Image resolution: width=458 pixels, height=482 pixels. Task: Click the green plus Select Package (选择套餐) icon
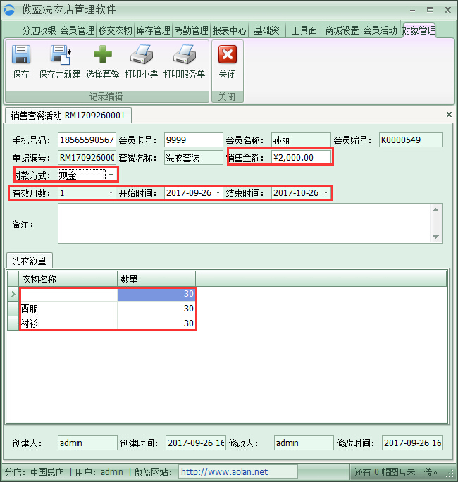(102, 54)
